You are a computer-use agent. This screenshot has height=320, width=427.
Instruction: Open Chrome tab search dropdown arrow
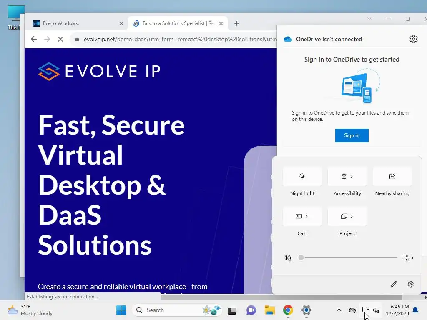[x=369, y=19]
